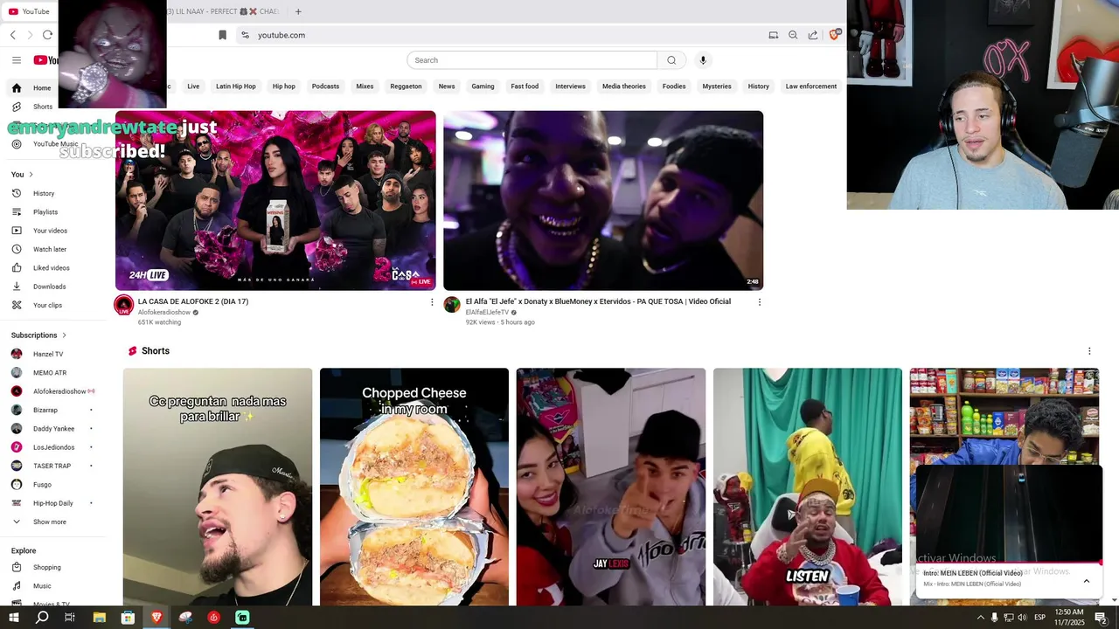This screenshot has height=629, width=1119.
Task: Open Brave Shields lion icon
Action: point(835,35)
